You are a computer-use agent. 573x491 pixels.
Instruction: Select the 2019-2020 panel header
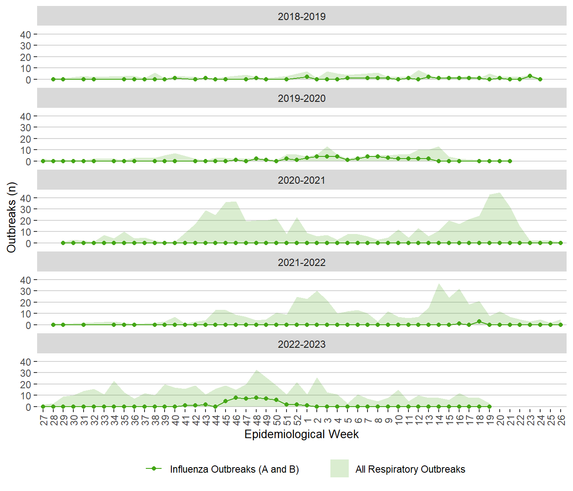point(301,98)
